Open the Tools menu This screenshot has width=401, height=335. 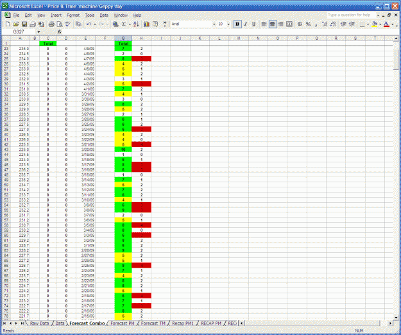point(90,15)
